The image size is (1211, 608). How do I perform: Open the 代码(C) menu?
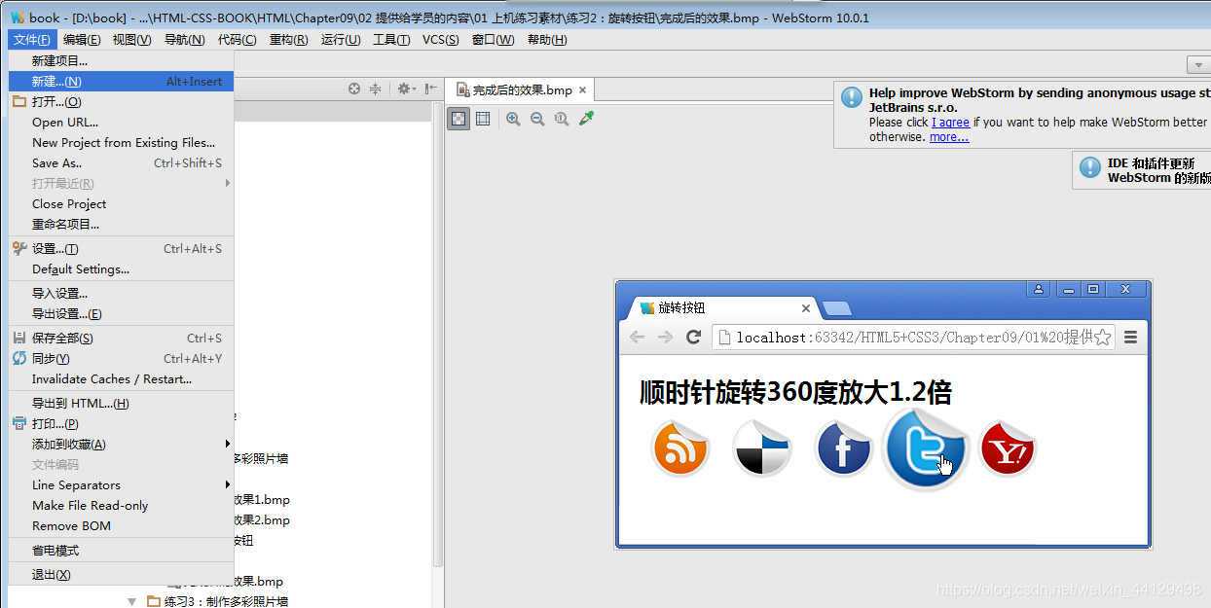click(x=237, y=40)
